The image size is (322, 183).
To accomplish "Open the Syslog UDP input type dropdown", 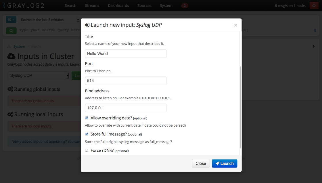I will pos(38,75).
